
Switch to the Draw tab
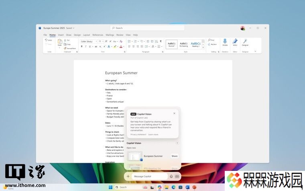[x=69, y=35]
